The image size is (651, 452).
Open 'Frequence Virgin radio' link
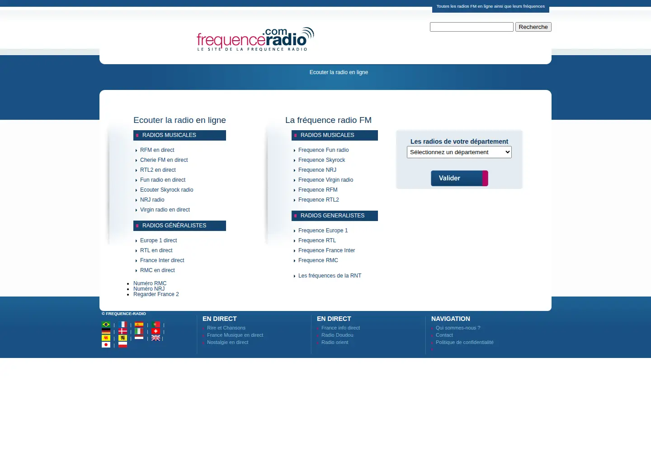point(325,180)
